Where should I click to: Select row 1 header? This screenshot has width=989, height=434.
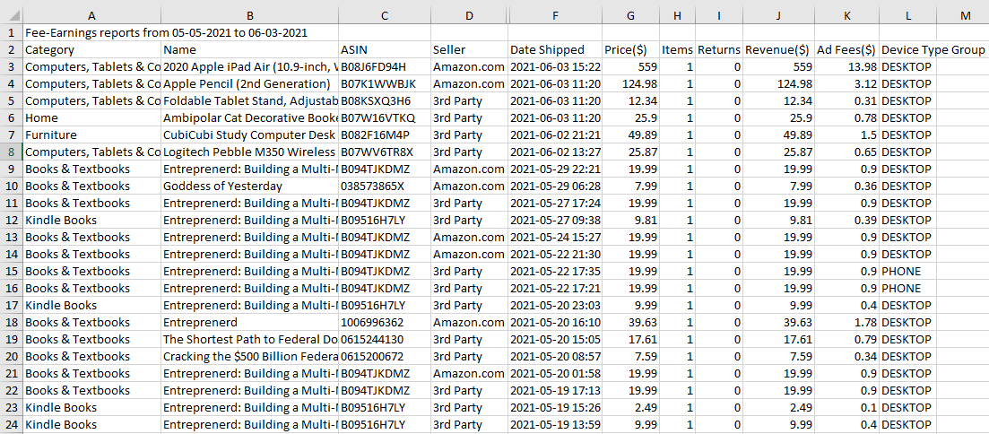[x=12, y=33]
